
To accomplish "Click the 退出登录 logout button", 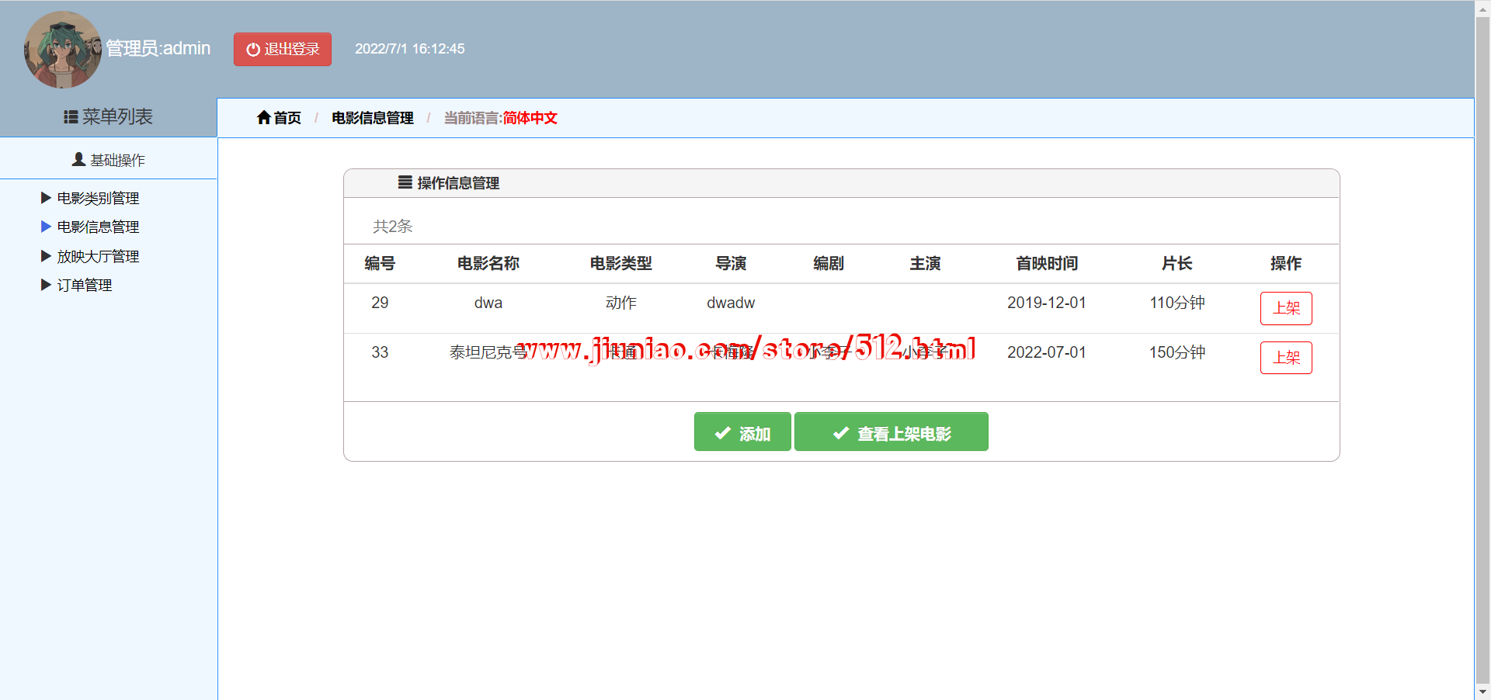I will pos(283,49).
